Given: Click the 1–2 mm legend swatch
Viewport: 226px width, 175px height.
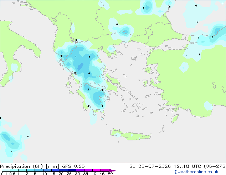Looking at the screenshot, I should pyautogui.click(x=22, y=170).
